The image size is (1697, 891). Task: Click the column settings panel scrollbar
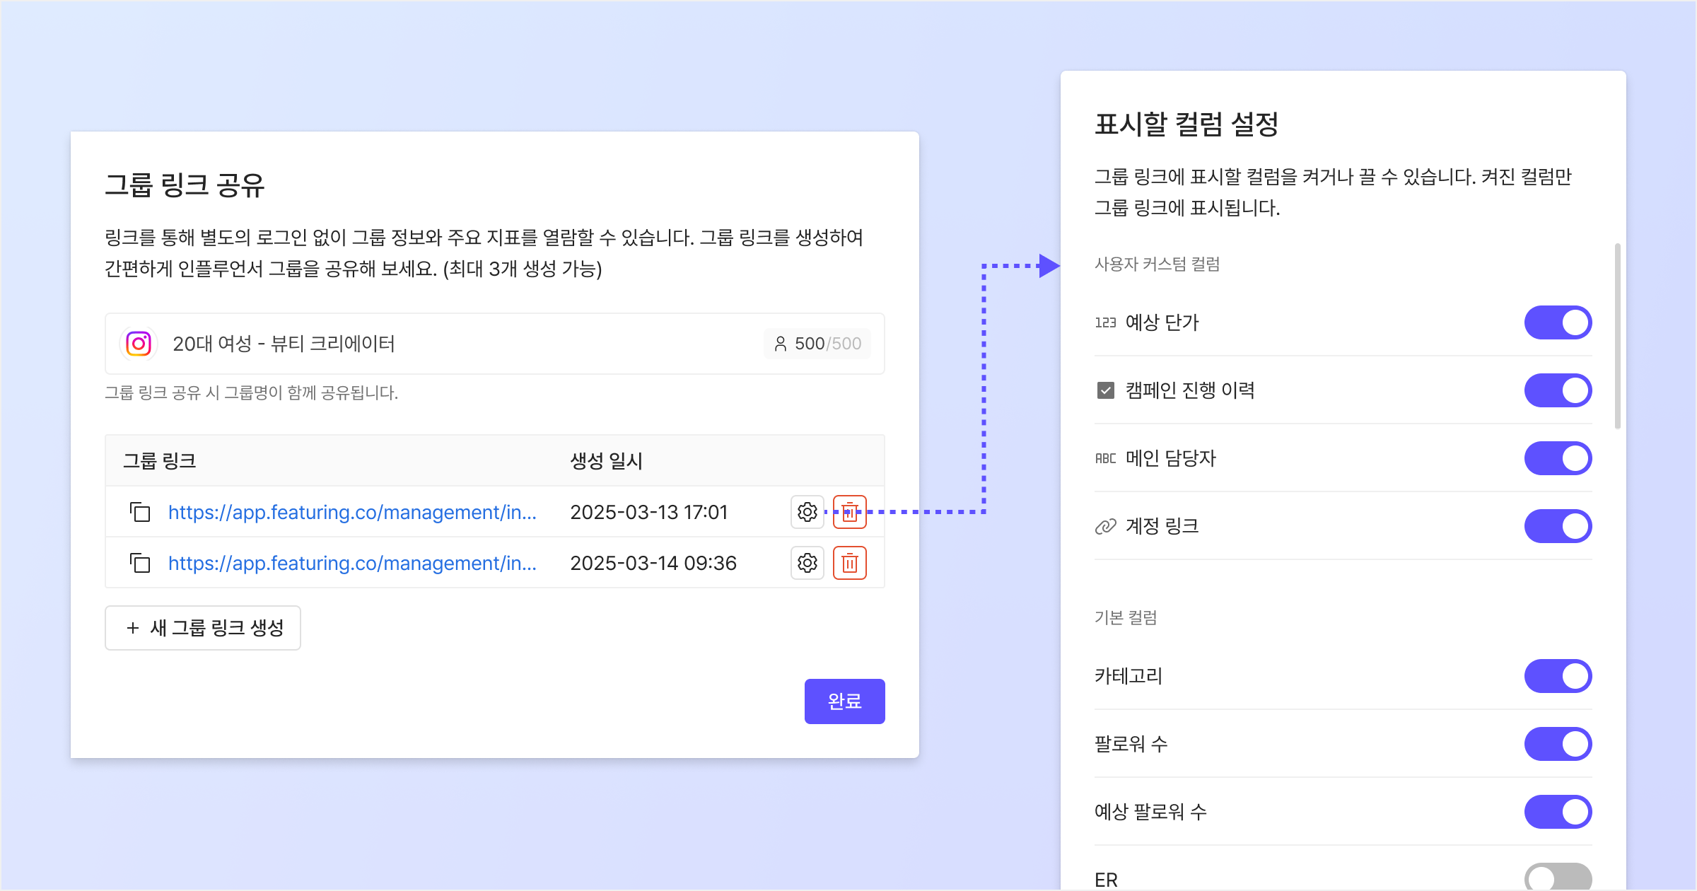(1617, 336)
